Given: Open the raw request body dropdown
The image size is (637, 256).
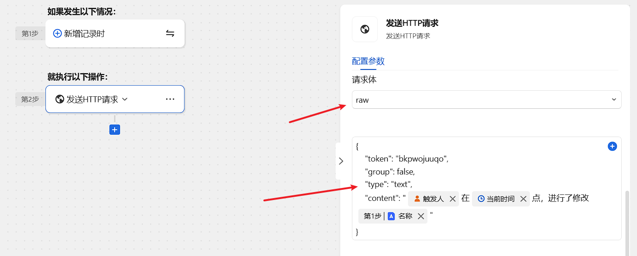Looking at the screenshot, I should coord(486,100).
